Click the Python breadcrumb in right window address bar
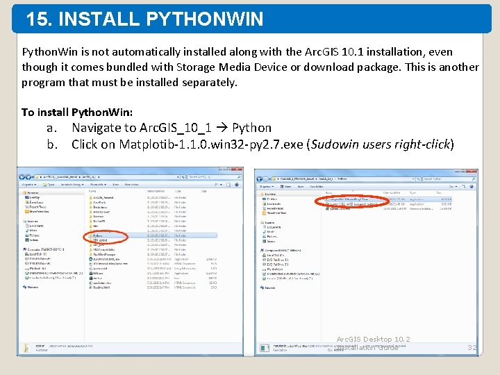Image resolution: width=500 pixels, height=375 pixels. [x=342, y=179]
